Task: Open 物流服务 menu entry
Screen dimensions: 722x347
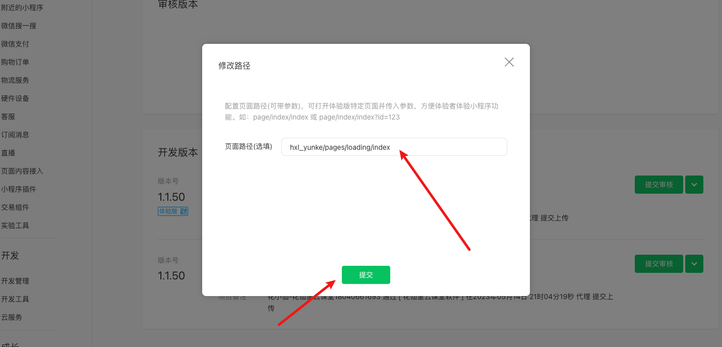Action: click(x=15, y=80)
